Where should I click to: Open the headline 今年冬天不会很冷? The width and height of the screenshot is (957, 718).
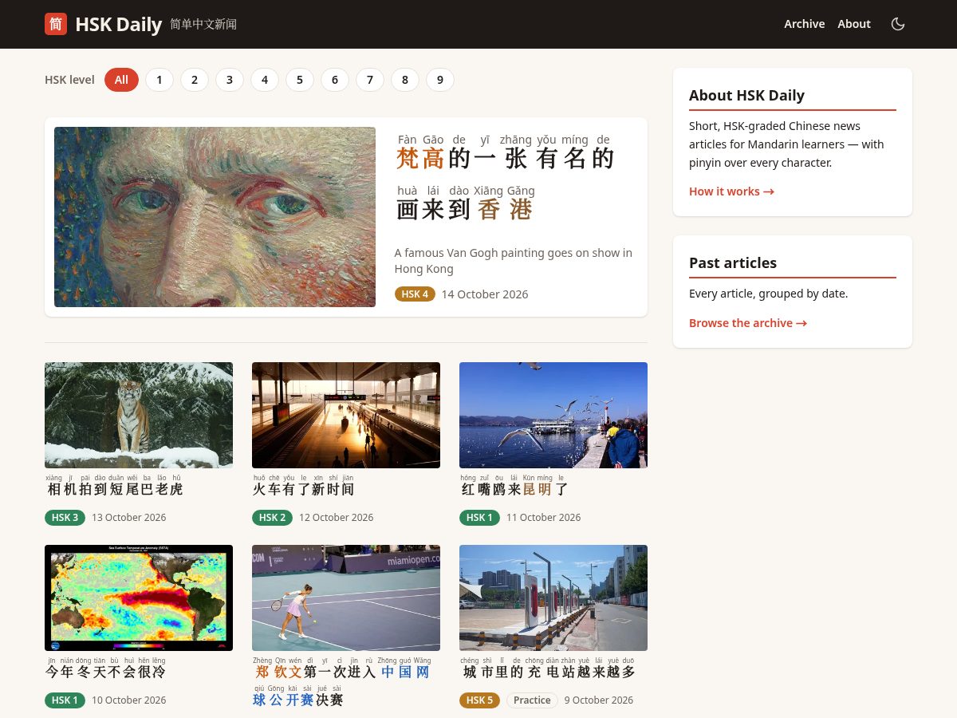(x=106, y=668)
